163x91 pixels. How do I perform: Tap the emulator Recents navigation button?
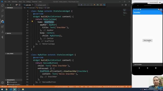[x=156, y=68]
